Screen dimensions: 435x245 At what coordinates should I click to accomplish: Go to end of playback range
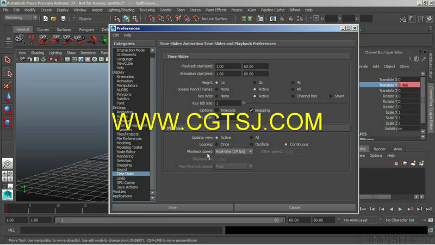[428, 209]
